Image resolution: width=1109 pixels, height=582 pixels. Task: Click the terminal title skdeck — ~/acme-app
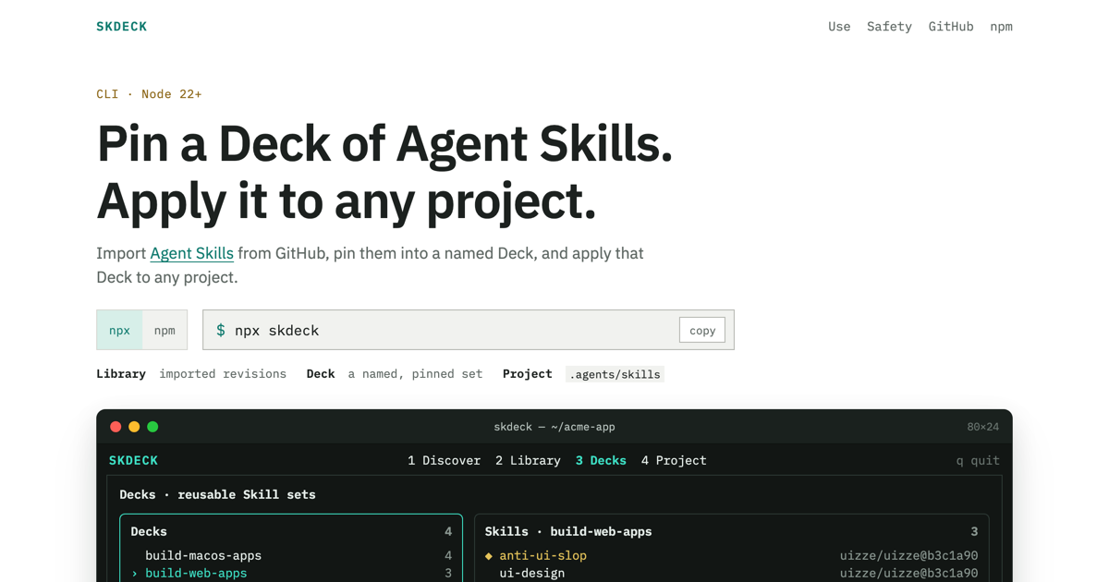click(554, 427)
